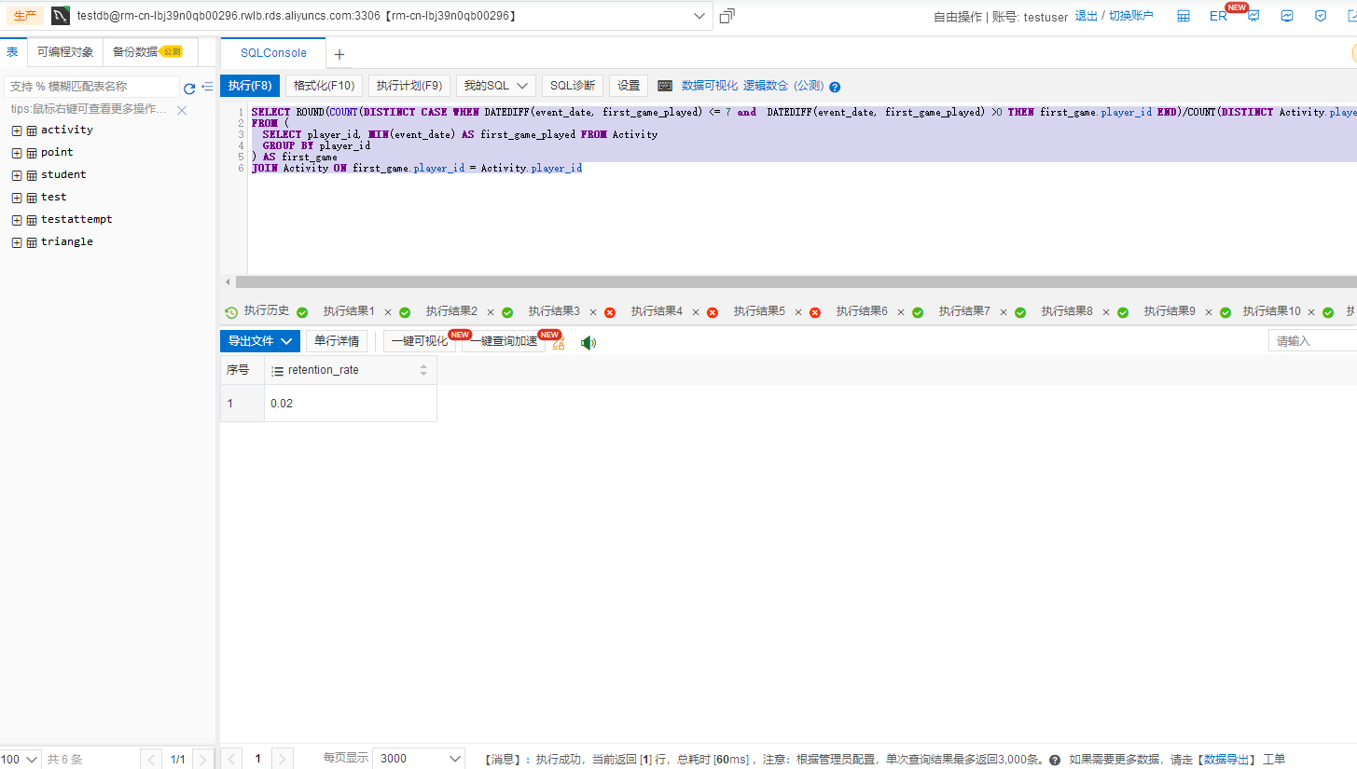Open the rows-per-page 3000 dropdown
Viewport: 1357px width, 769px height.
click(418, 759)
